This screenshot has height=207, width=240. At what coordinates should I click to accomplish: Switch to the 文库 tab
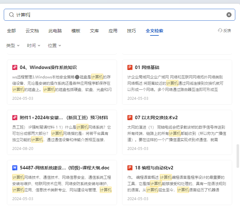[94, 31]
